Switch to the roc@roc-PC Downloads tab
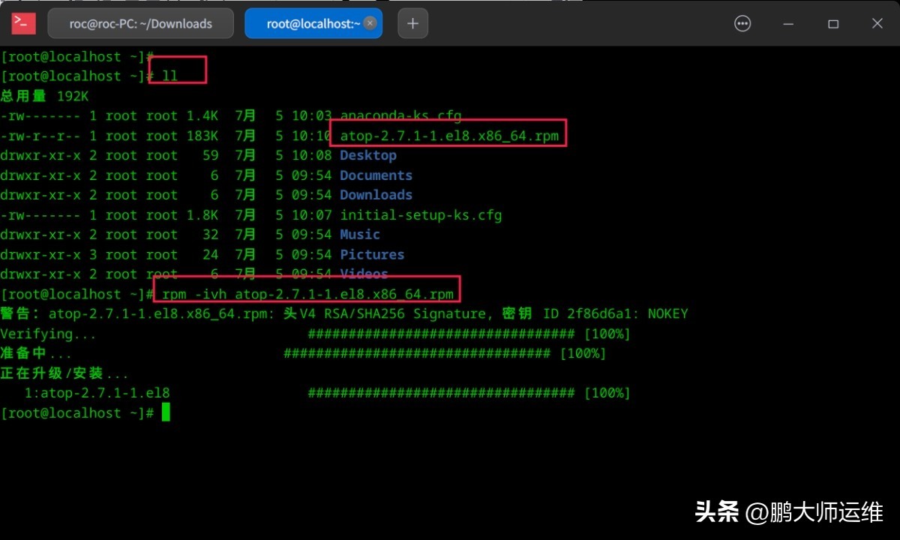The height and width of the screenshot is (540, 900). point(140,23)
